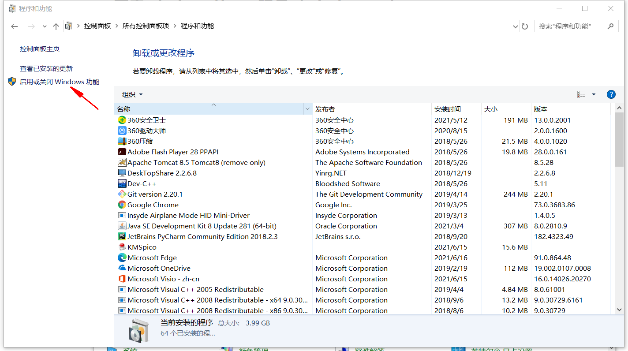This screenshot has width=628, height=351.
Task: Select Microsoft Visio - zh-cn row name
Action: pos(163,279)
